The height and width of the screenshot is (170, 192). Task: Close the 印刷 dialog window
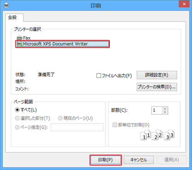click(x=184, y=4)
